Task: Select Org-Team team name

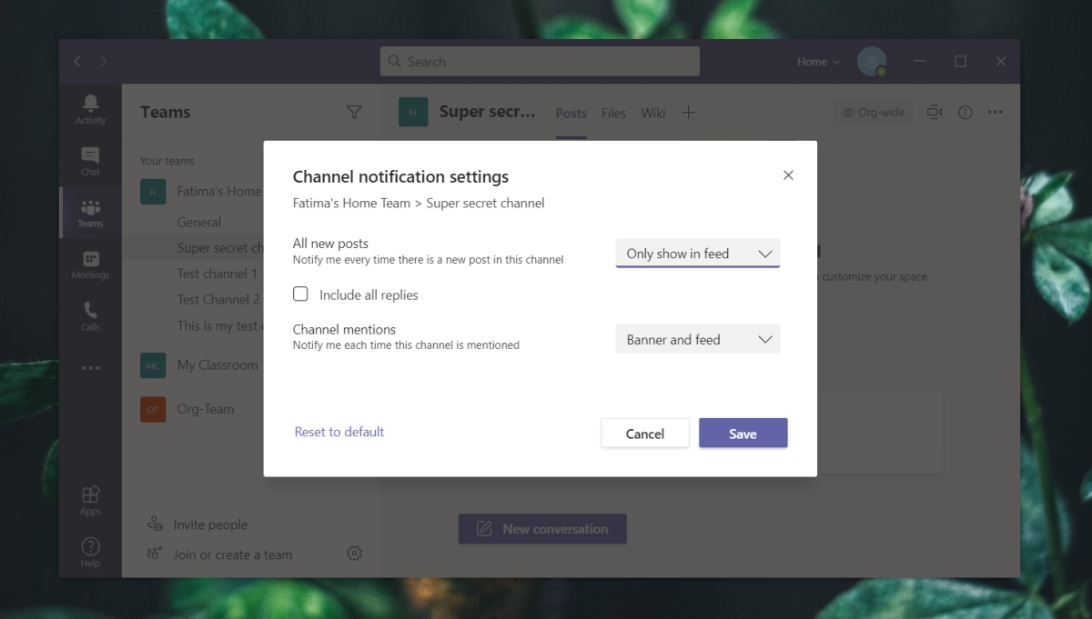Action: tap(206, 409)
